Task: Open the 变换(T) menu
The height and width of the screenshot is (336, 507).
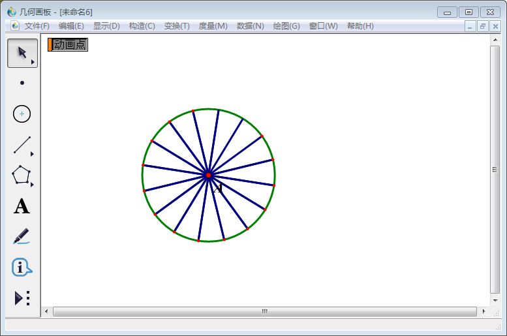Action: [177, 26]
